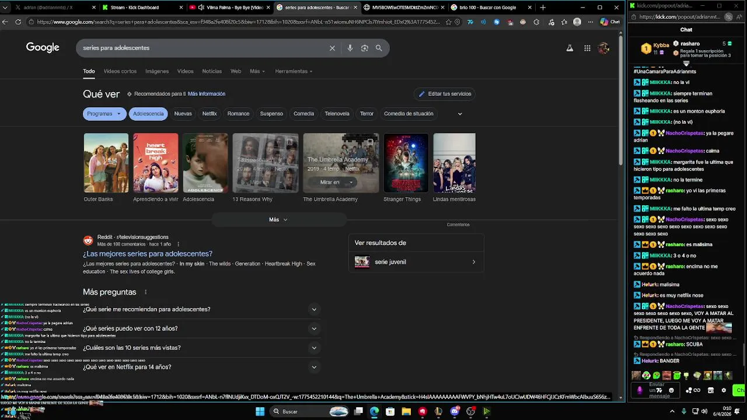Select the Terror filter chip

click(366, 114)
